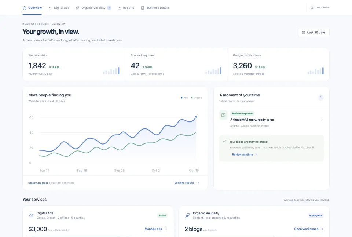This screenshot has height=237, width=352.
Task: Click the Your services heading
Action: point(34,200)
